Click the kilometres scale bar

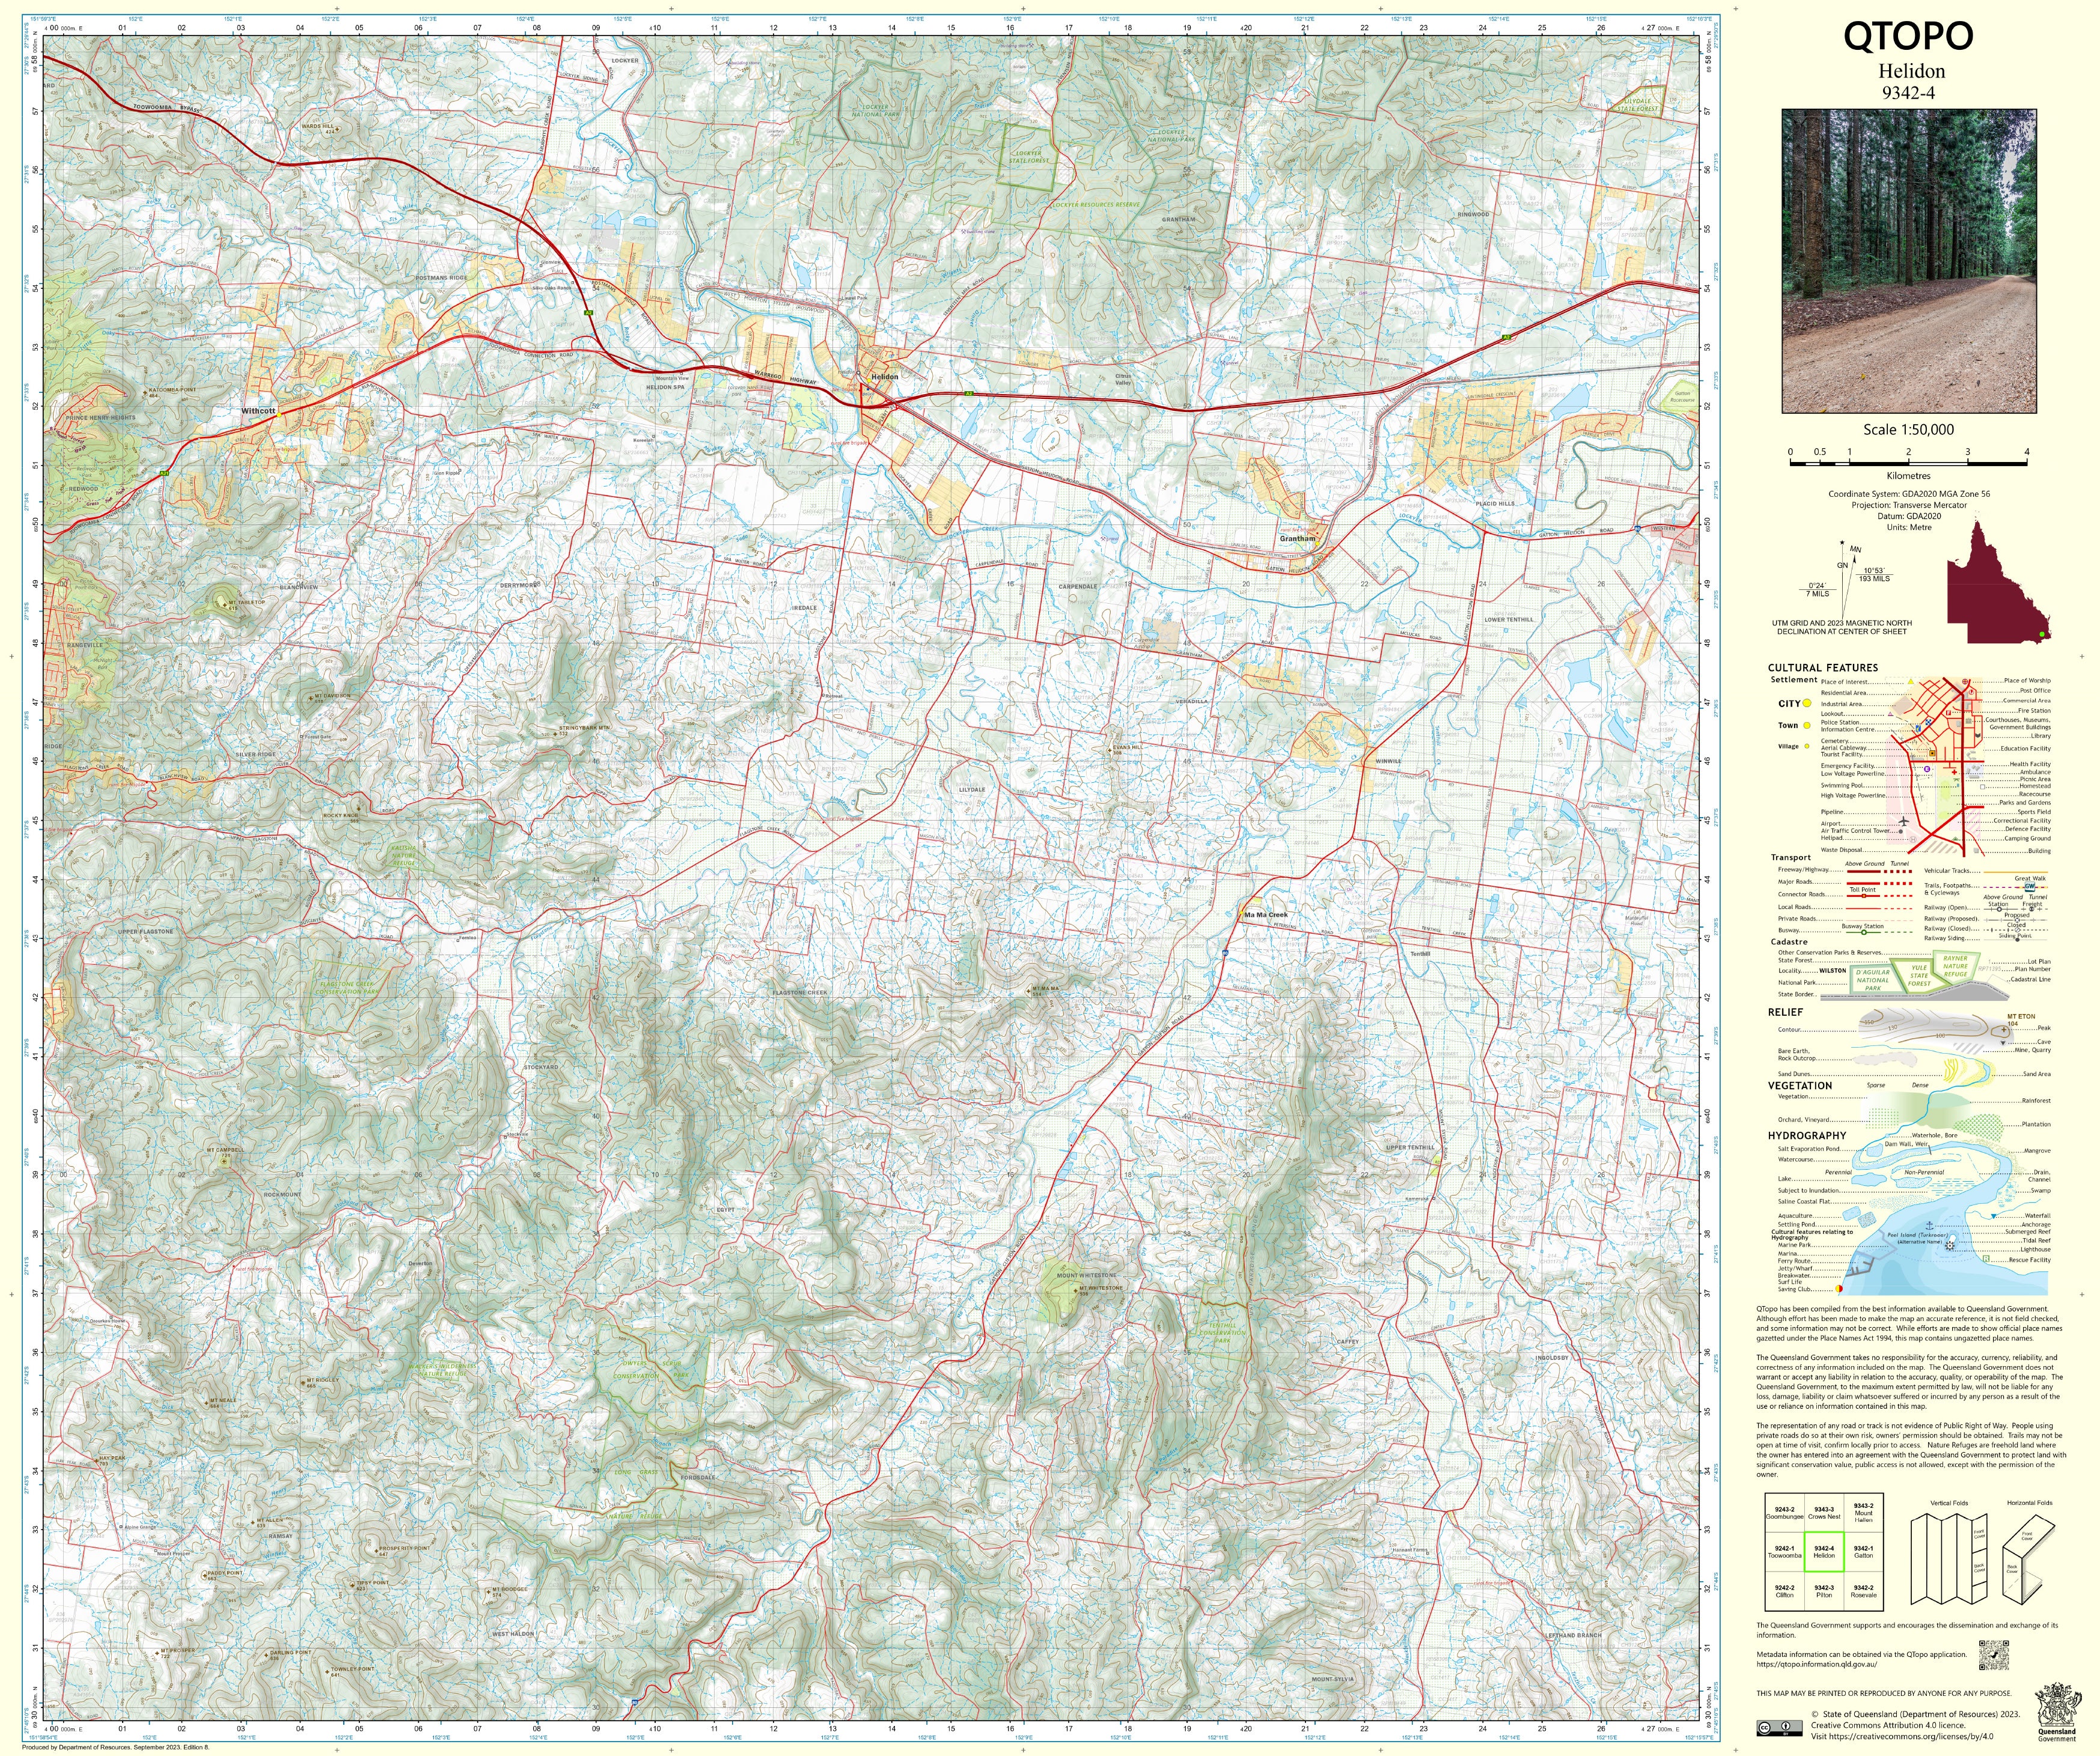pyautogui.click(x=1908, y=463)
